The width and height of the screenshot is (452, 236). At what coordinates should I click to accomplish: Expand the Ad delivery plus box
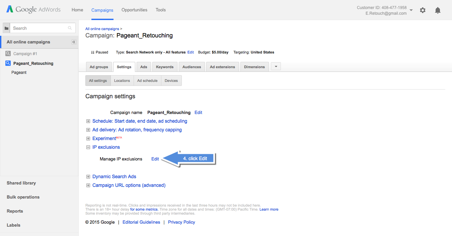88,130
